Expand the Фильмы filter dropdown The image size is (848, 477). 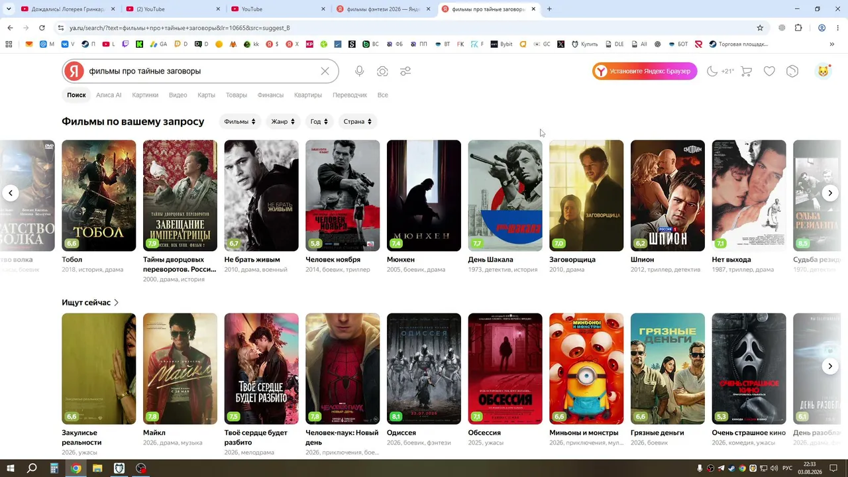click(x=240, y=122)
